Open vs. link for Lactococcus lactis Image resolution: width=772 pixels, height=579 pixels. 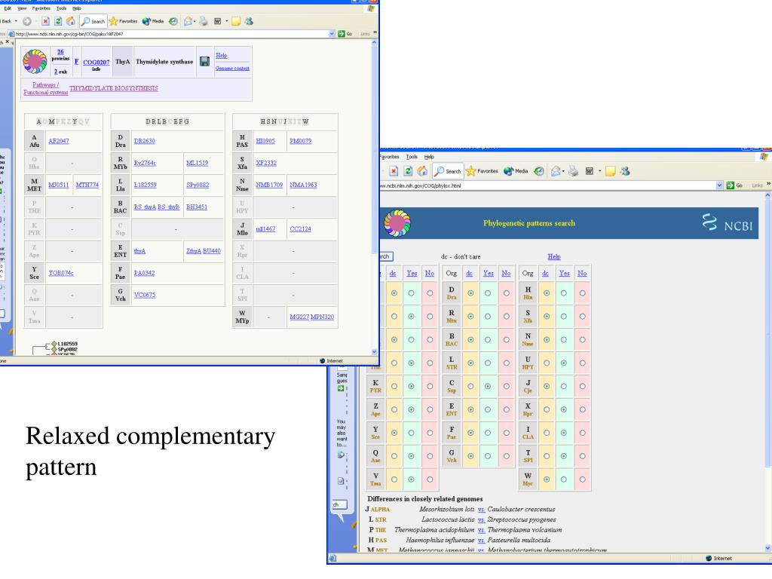pyautogui.click(x=481, y=519)
